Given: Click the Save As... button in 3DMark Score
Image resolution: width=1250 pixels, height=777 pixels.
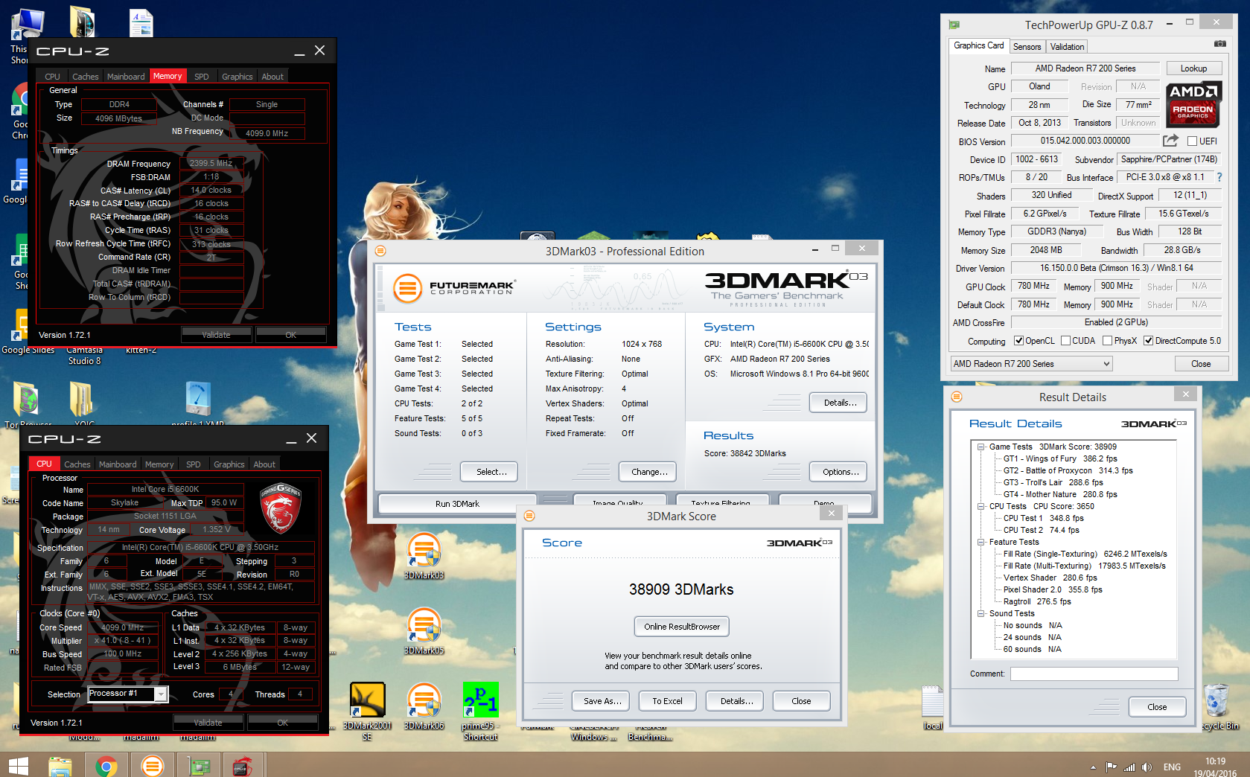Looking at the screenshot, I should tap(602, 701).
